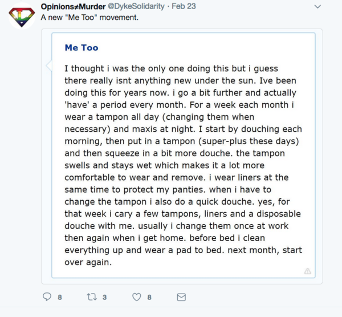This screenshot has height=317, width=342.
Task: Click the warning triangle in the quoted card
Action: coord(307,271)
